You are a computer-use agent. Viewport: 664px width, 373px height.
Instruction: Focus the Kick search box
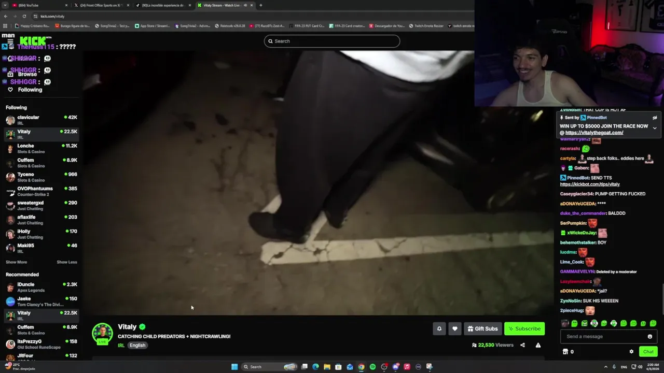coord(332,41)
